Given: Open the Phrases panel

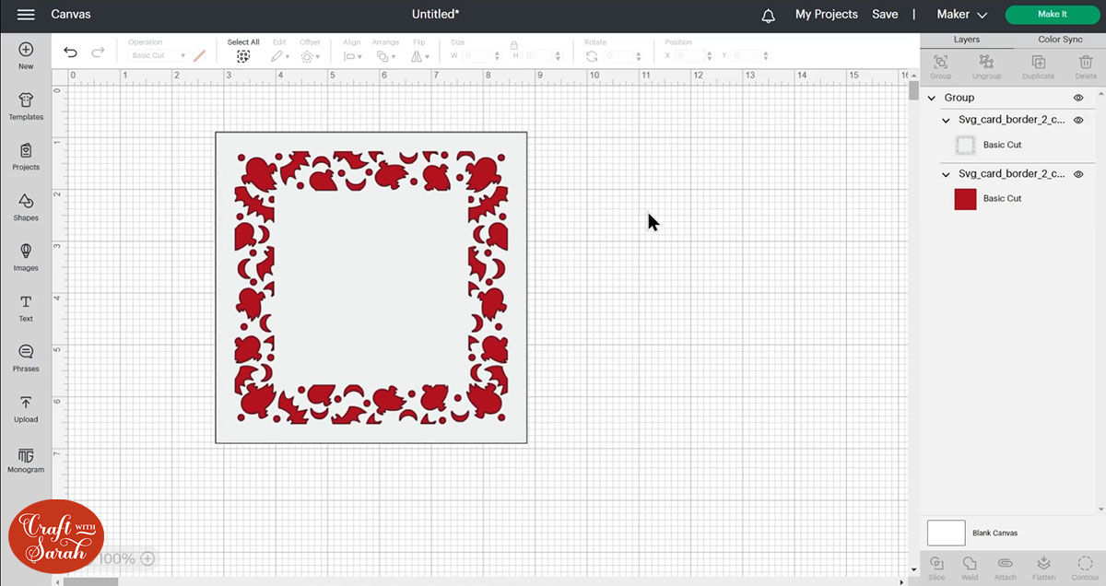Looking at the screenshot, I should coord(26,357).
